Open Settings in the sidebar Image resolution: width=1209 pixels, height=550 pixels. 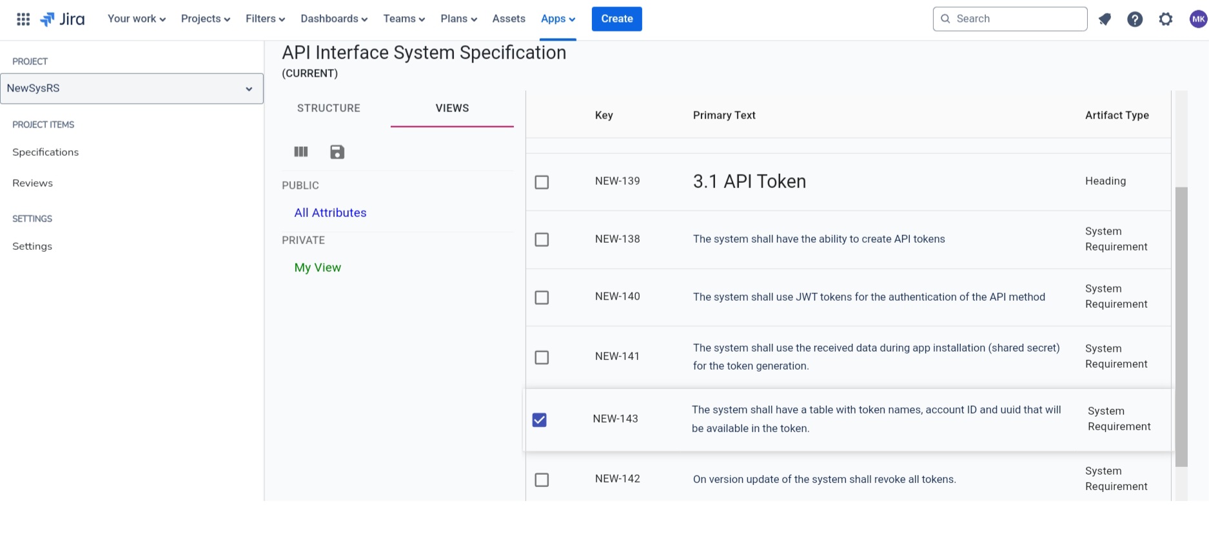pyautogui.click(x=32, y=246)
